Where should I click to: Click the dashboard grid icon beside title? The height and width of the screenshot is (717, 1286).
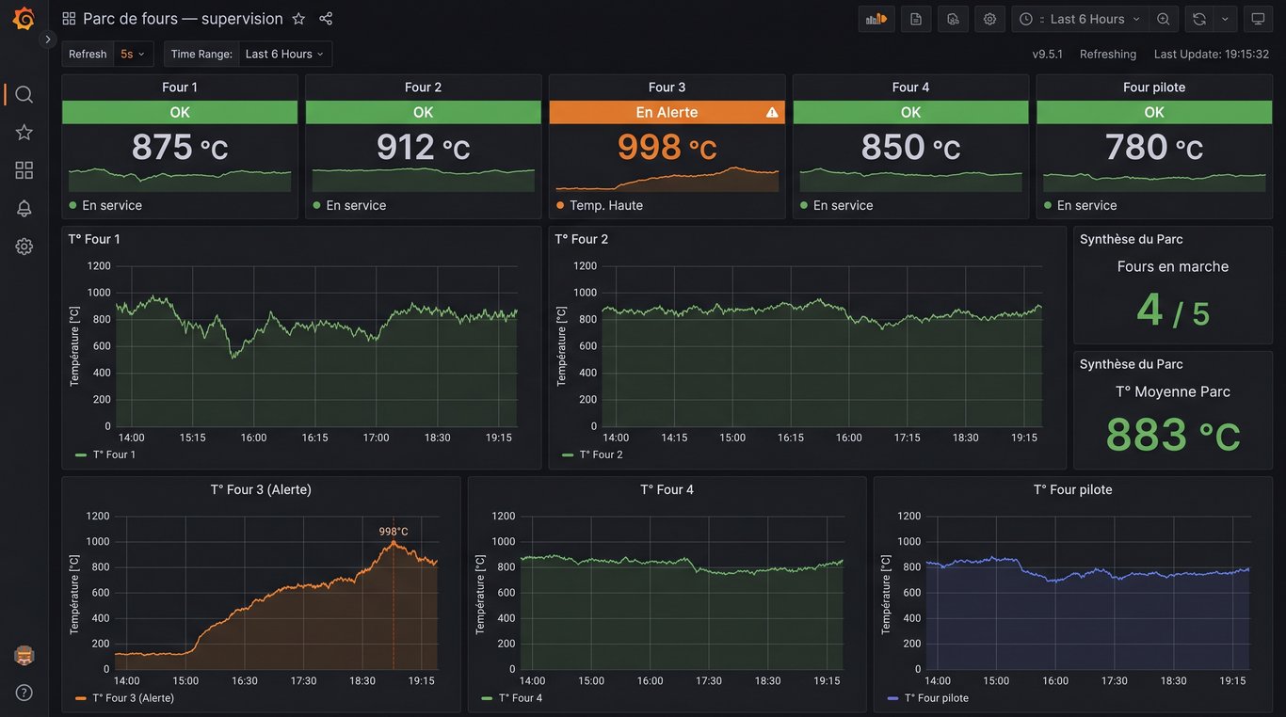click(69, 19)
